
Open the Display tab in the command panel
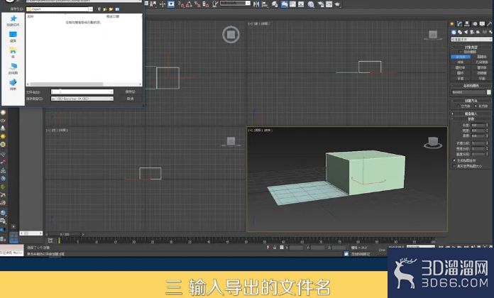pos(482,23)
